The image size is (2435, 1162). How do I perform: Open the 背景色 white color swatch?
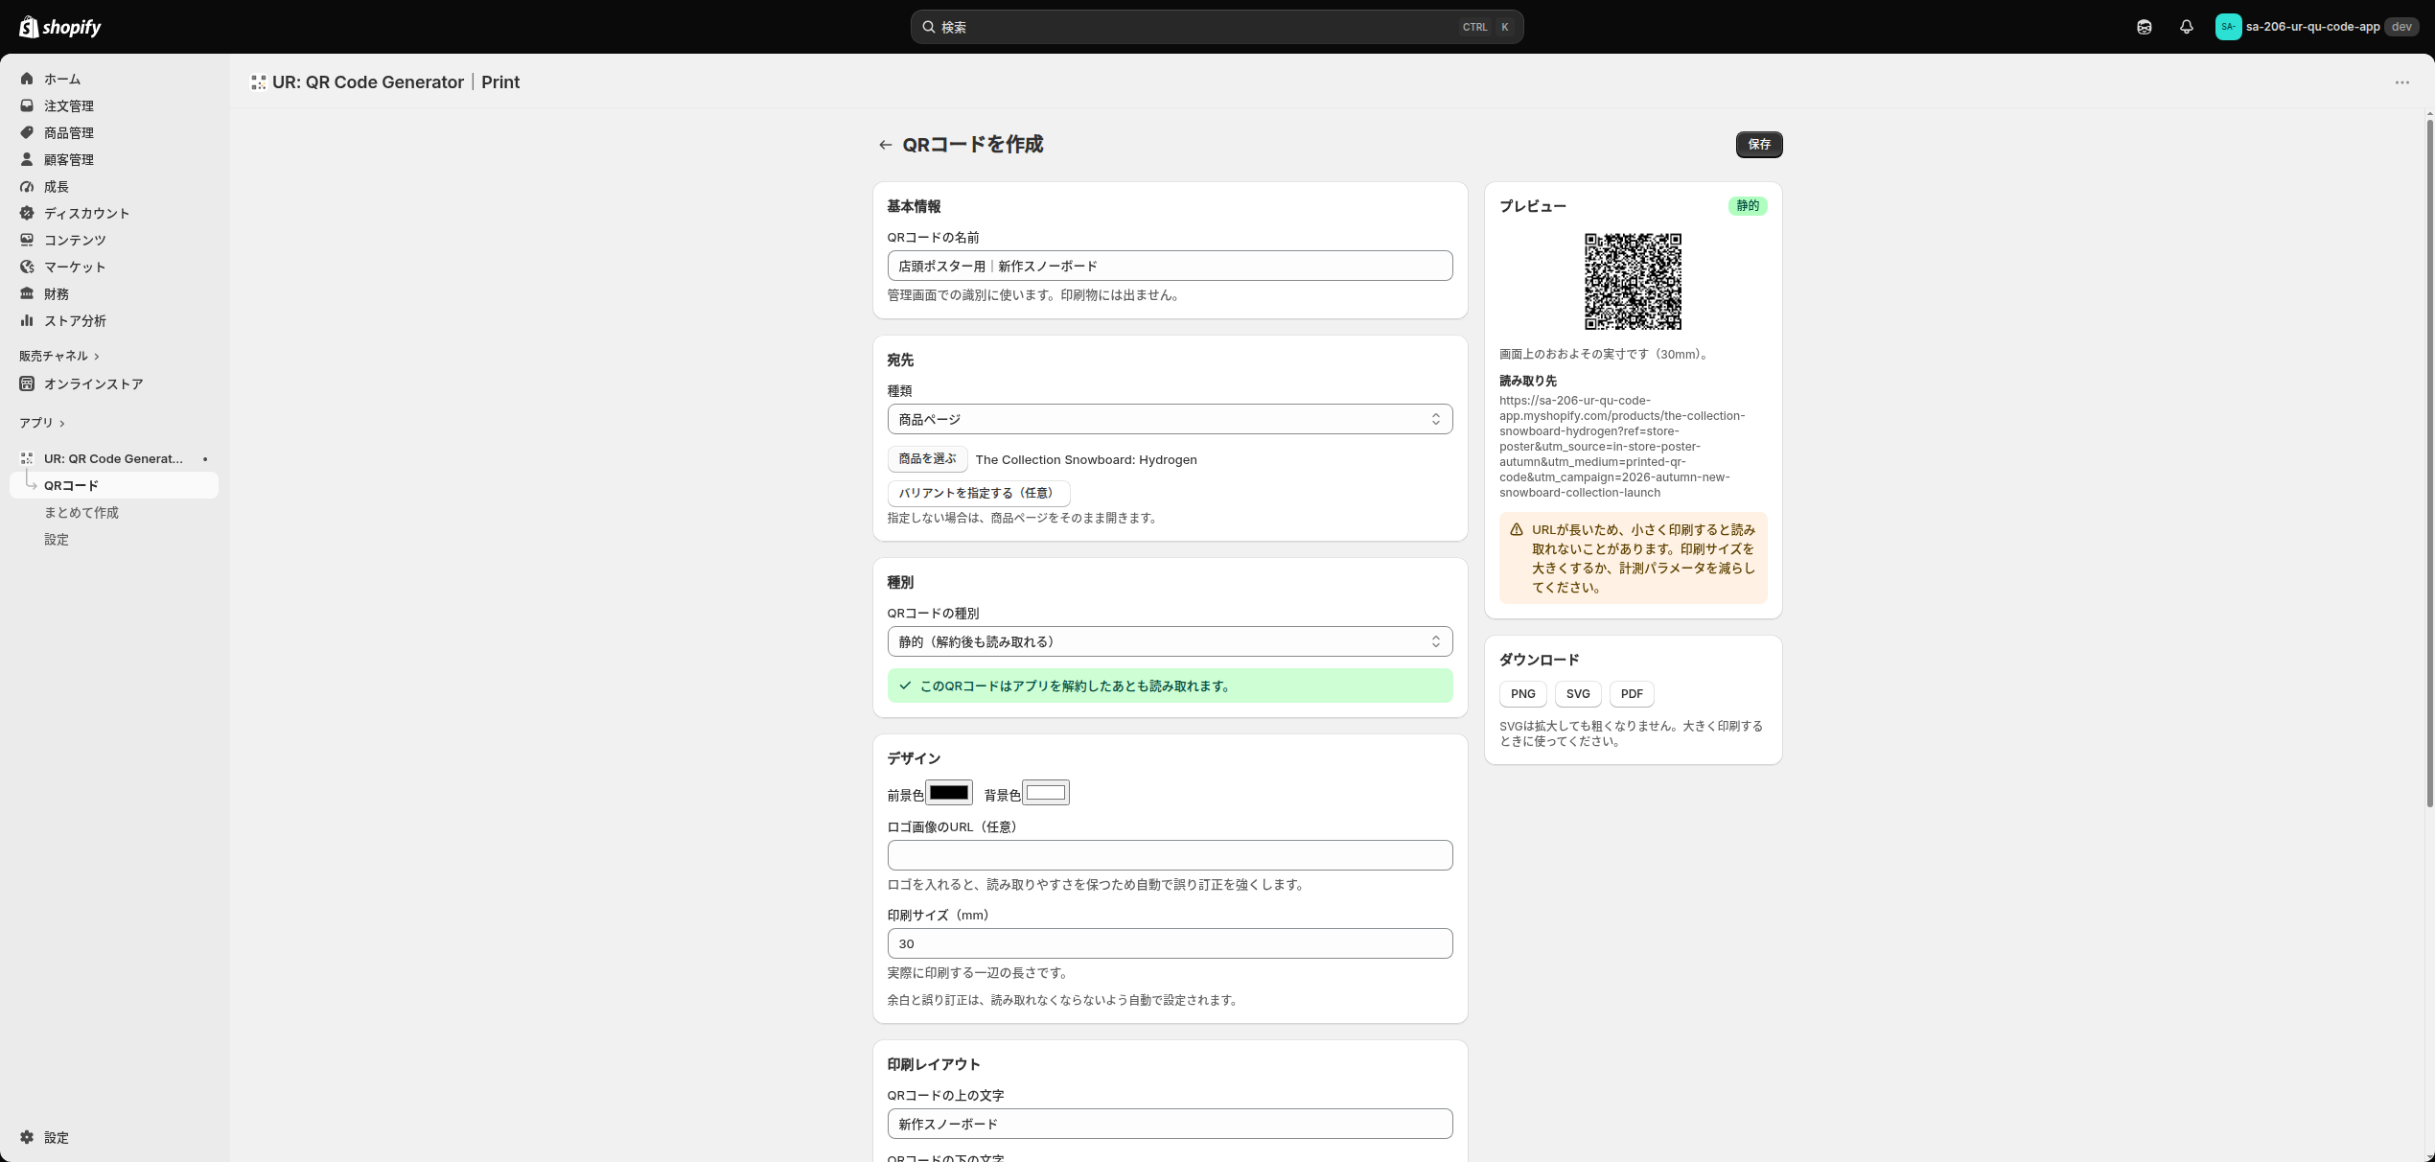coord(1046,793)
